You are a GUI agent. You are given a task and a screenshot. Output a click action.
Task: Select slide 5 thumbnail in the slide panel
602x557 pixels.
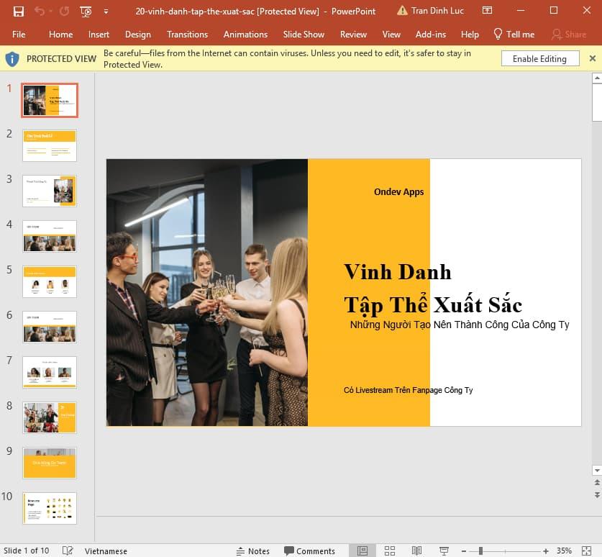pos(49,281)
